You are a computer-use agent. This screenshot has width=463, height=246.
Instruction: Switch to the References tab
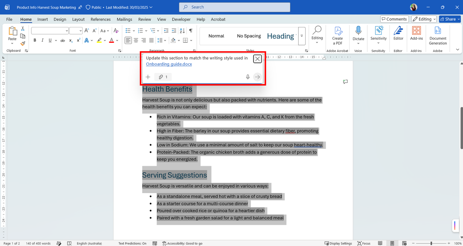[x=100, y=19]
